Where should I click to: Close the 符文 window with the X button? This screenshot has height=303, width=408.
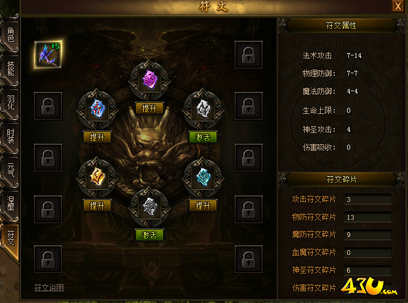(x=398, y=6)
